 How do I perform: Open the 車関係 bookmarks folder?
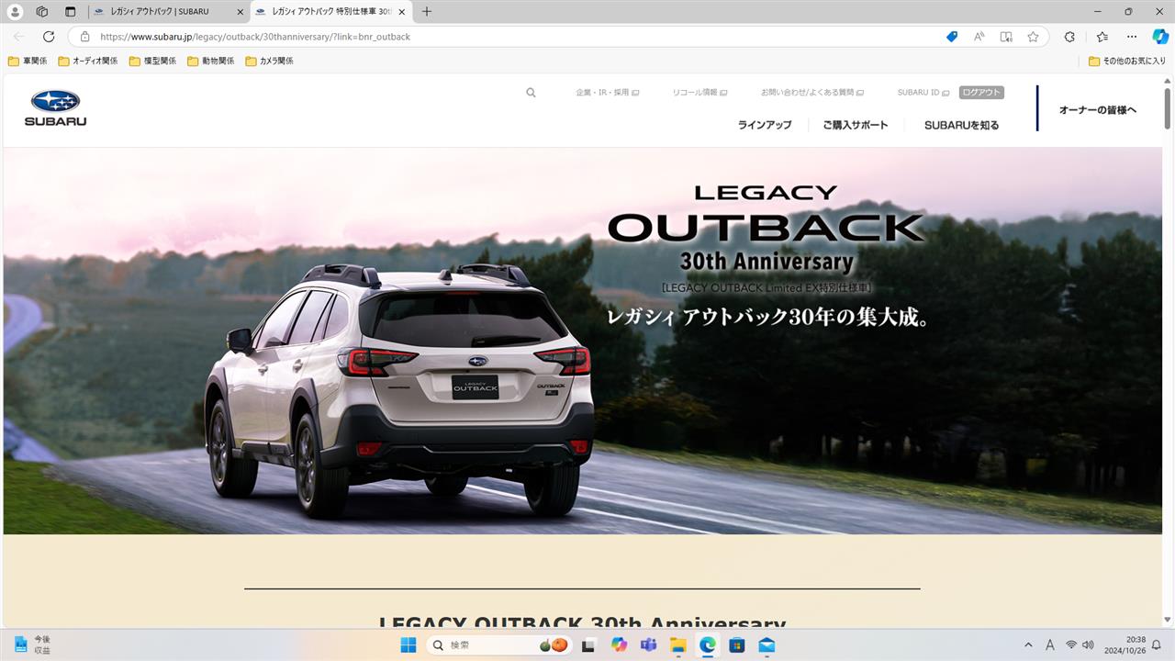(x=28, y=61)
